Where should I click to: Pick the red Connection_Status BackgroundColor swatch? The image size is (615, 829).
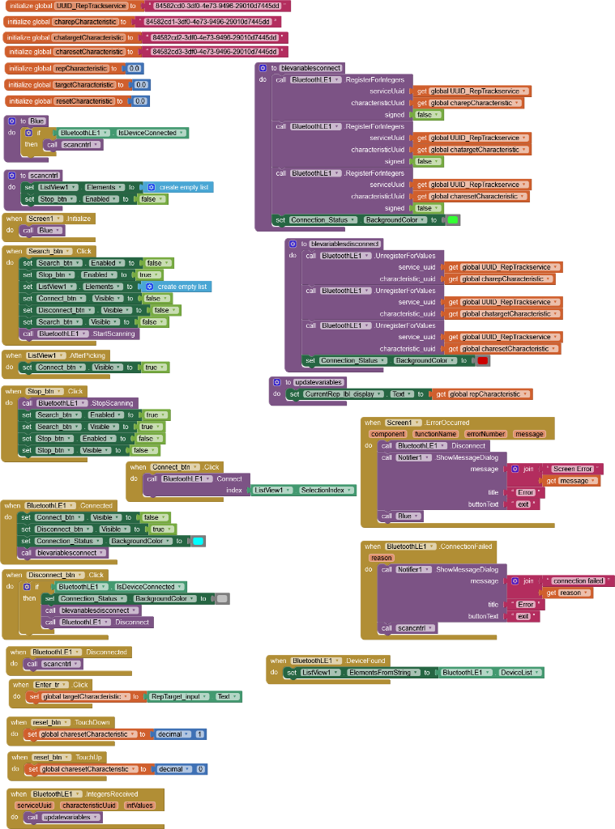(483, 360)
